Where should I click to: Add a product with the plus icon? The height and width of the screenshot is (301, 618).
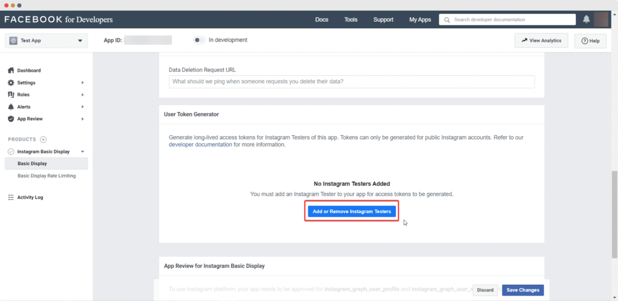point(43,139)
